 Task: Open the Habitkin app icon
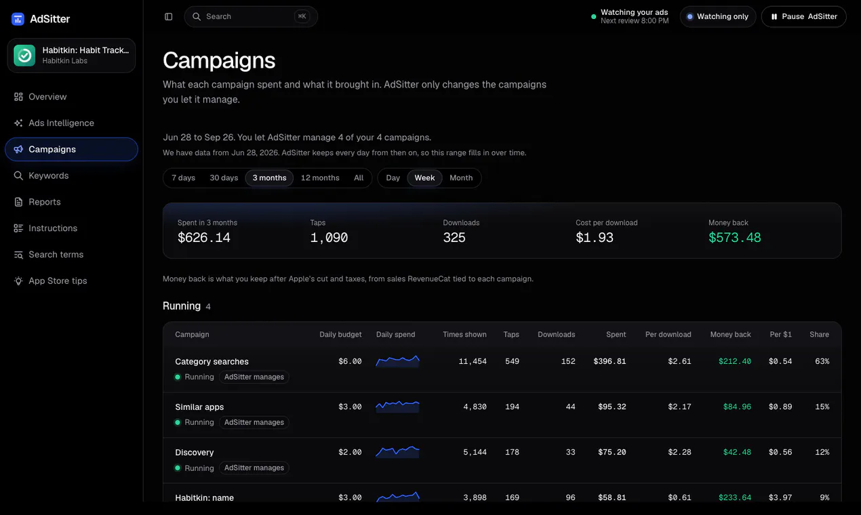[24, 56]
